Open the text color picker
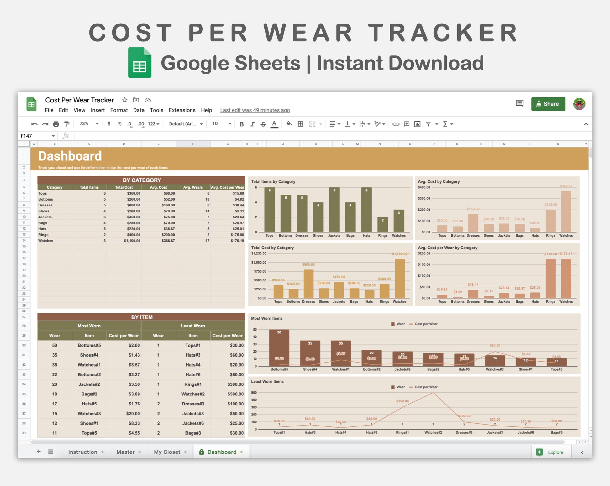Viewport: 610px width, 486px height. tap(274, 124)
